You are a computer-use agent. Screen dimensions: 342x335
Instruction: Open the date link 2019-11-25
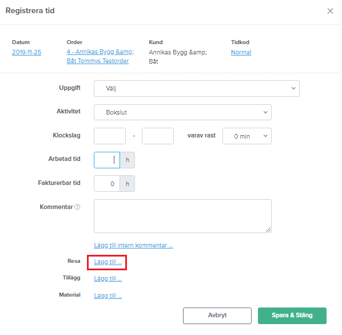click(27, 52)
